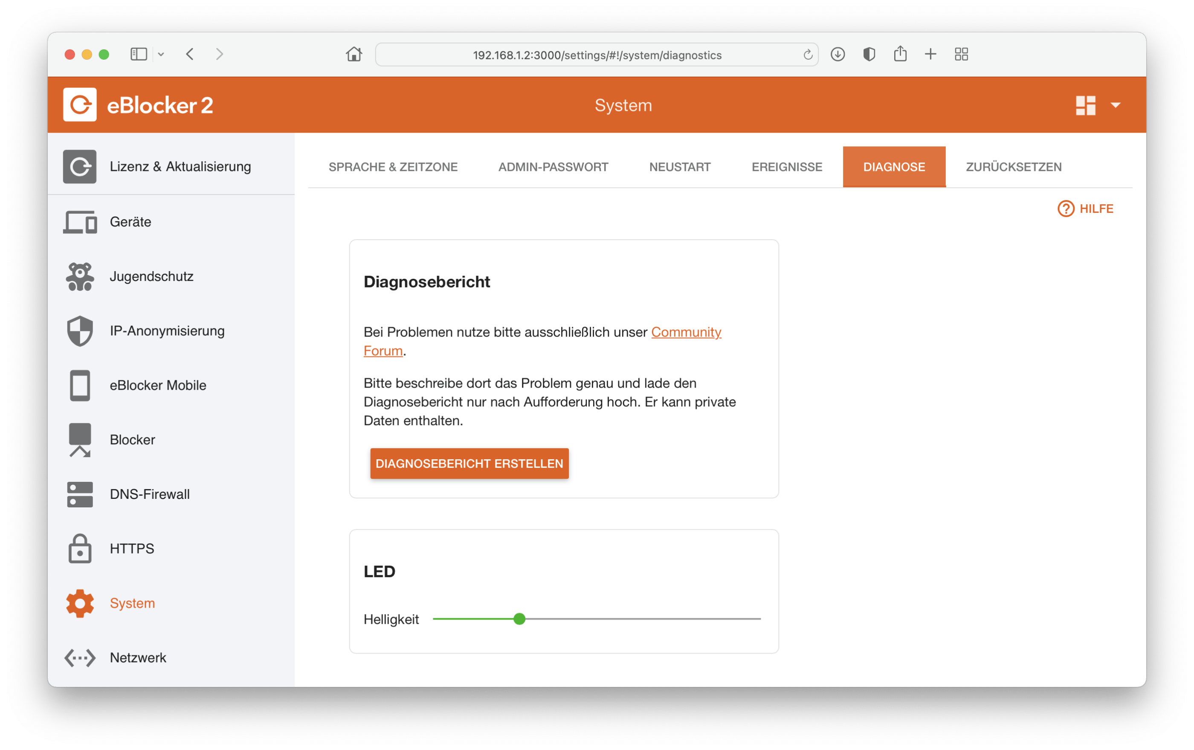This screenshot has width=1194, height=750.
Task: Select IP-Anonymisierung sidebar entry
Action: tap(171, 330)
